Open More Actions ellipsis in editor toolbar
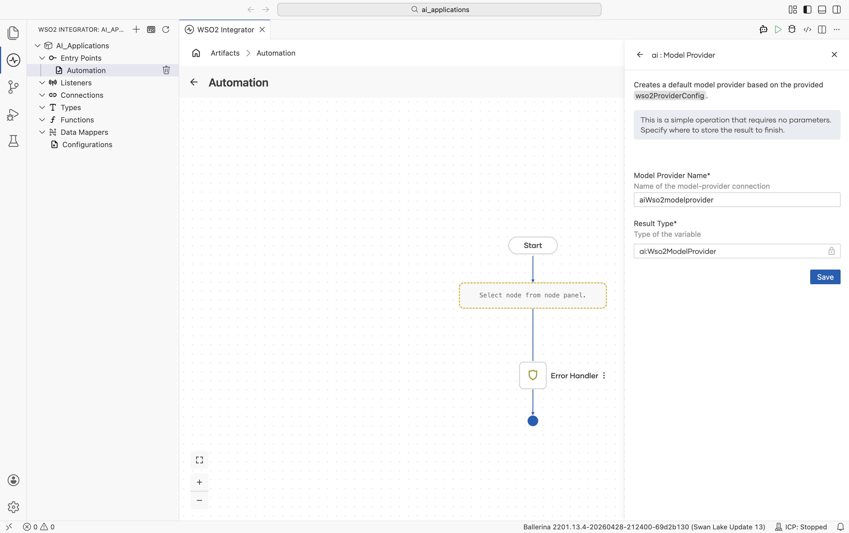Viewport: 849px width, 533px height. click(836, 29)
